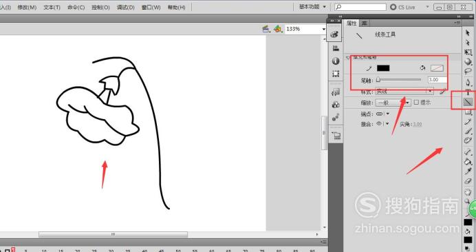Click the horizontal stage scrollbar thumb

113,234
